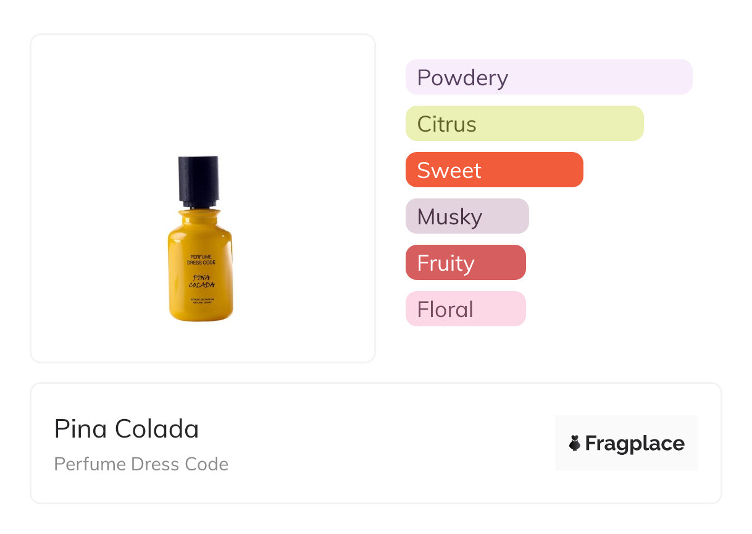The image size is (752, 534).
Task: Click the 'PINA COLADA' script on the bottle
Action: pos(201,281)
